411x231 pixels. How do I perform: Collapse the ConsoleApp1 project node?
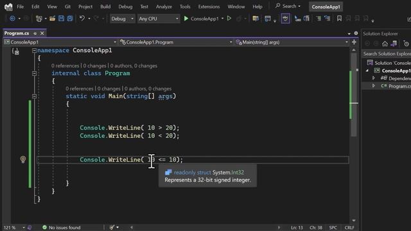tap(367, 71)
